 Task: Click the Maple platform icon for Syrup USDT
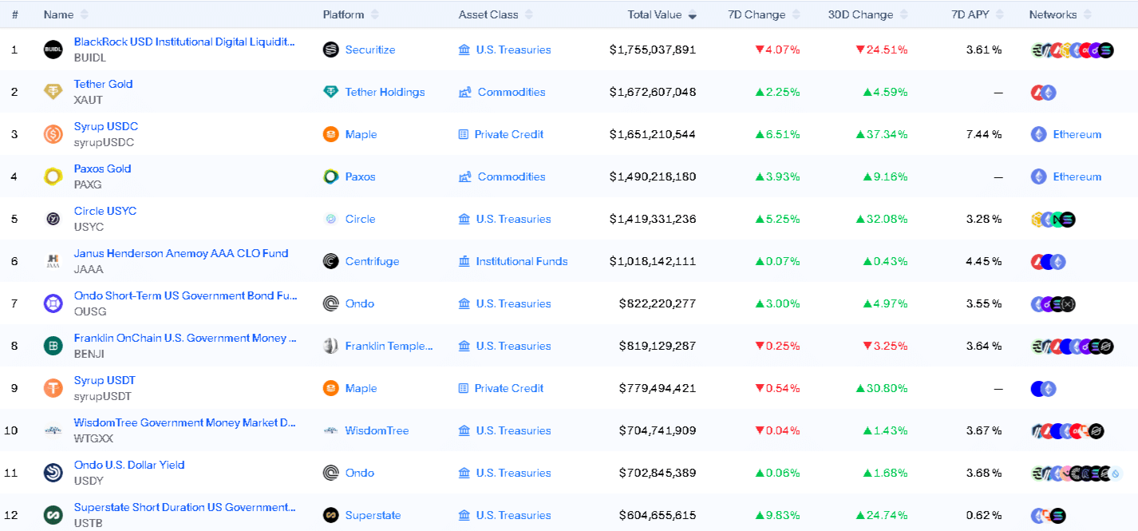pos(330,388)
